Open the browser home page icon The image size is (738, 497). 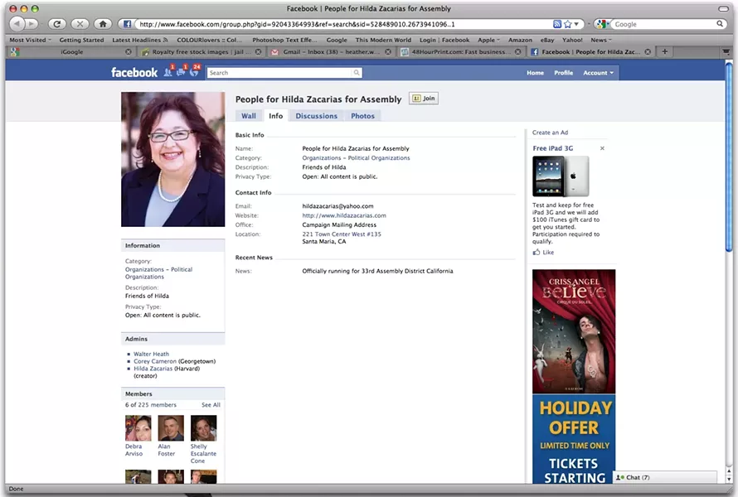[103, 23]
